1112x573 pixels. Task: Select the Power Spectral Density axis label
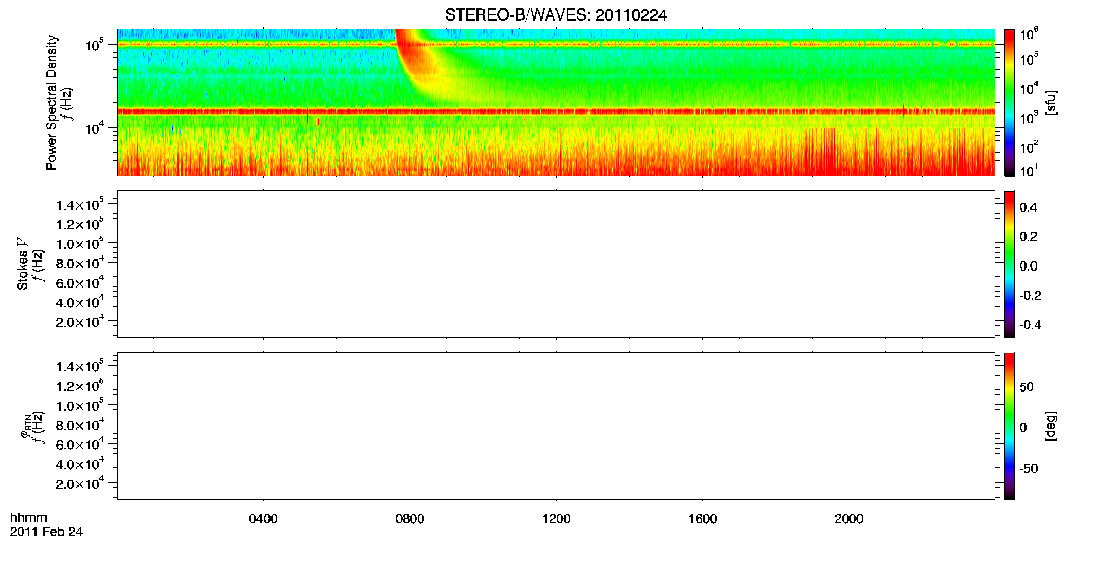(x=51, y=102)
